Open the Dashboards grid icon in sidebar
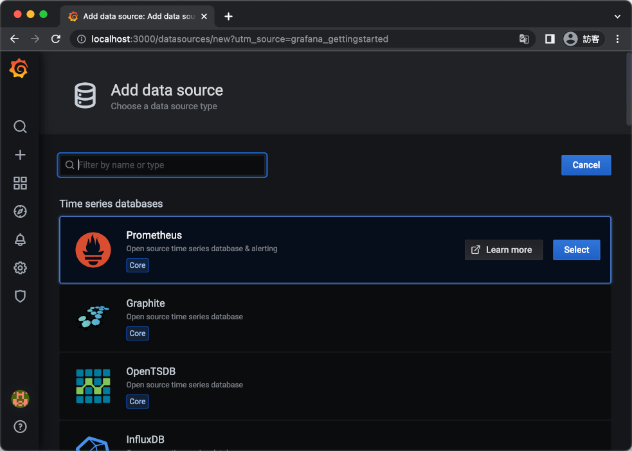The width and height of the screenshot is (632, 451). pos(20,183)
